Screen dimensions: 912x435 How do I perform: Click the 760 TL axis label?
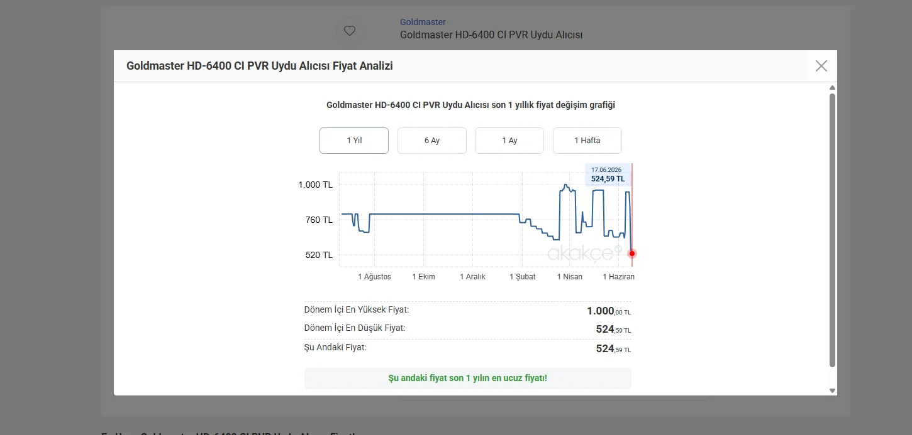point(319,220)
